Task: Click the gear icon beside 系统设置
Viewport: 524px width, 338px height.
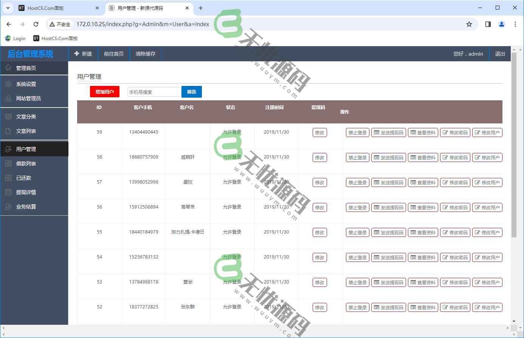Action: [x=8, y=84]
